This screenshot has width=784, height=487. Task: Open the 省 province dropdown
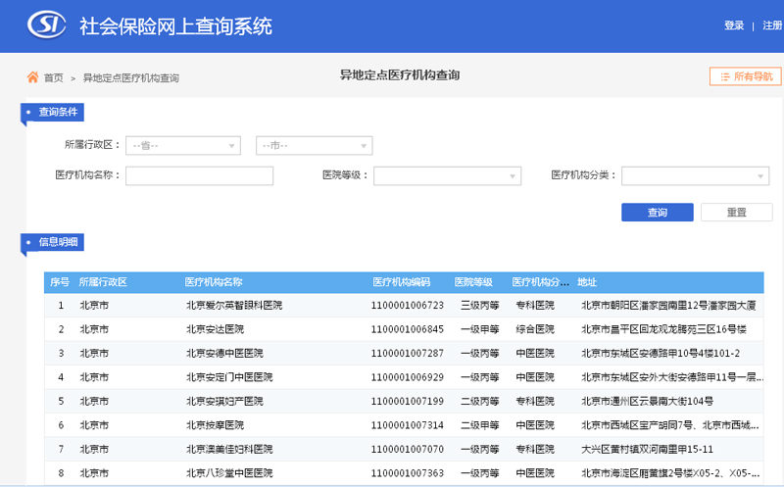click(x=183, y=146)
